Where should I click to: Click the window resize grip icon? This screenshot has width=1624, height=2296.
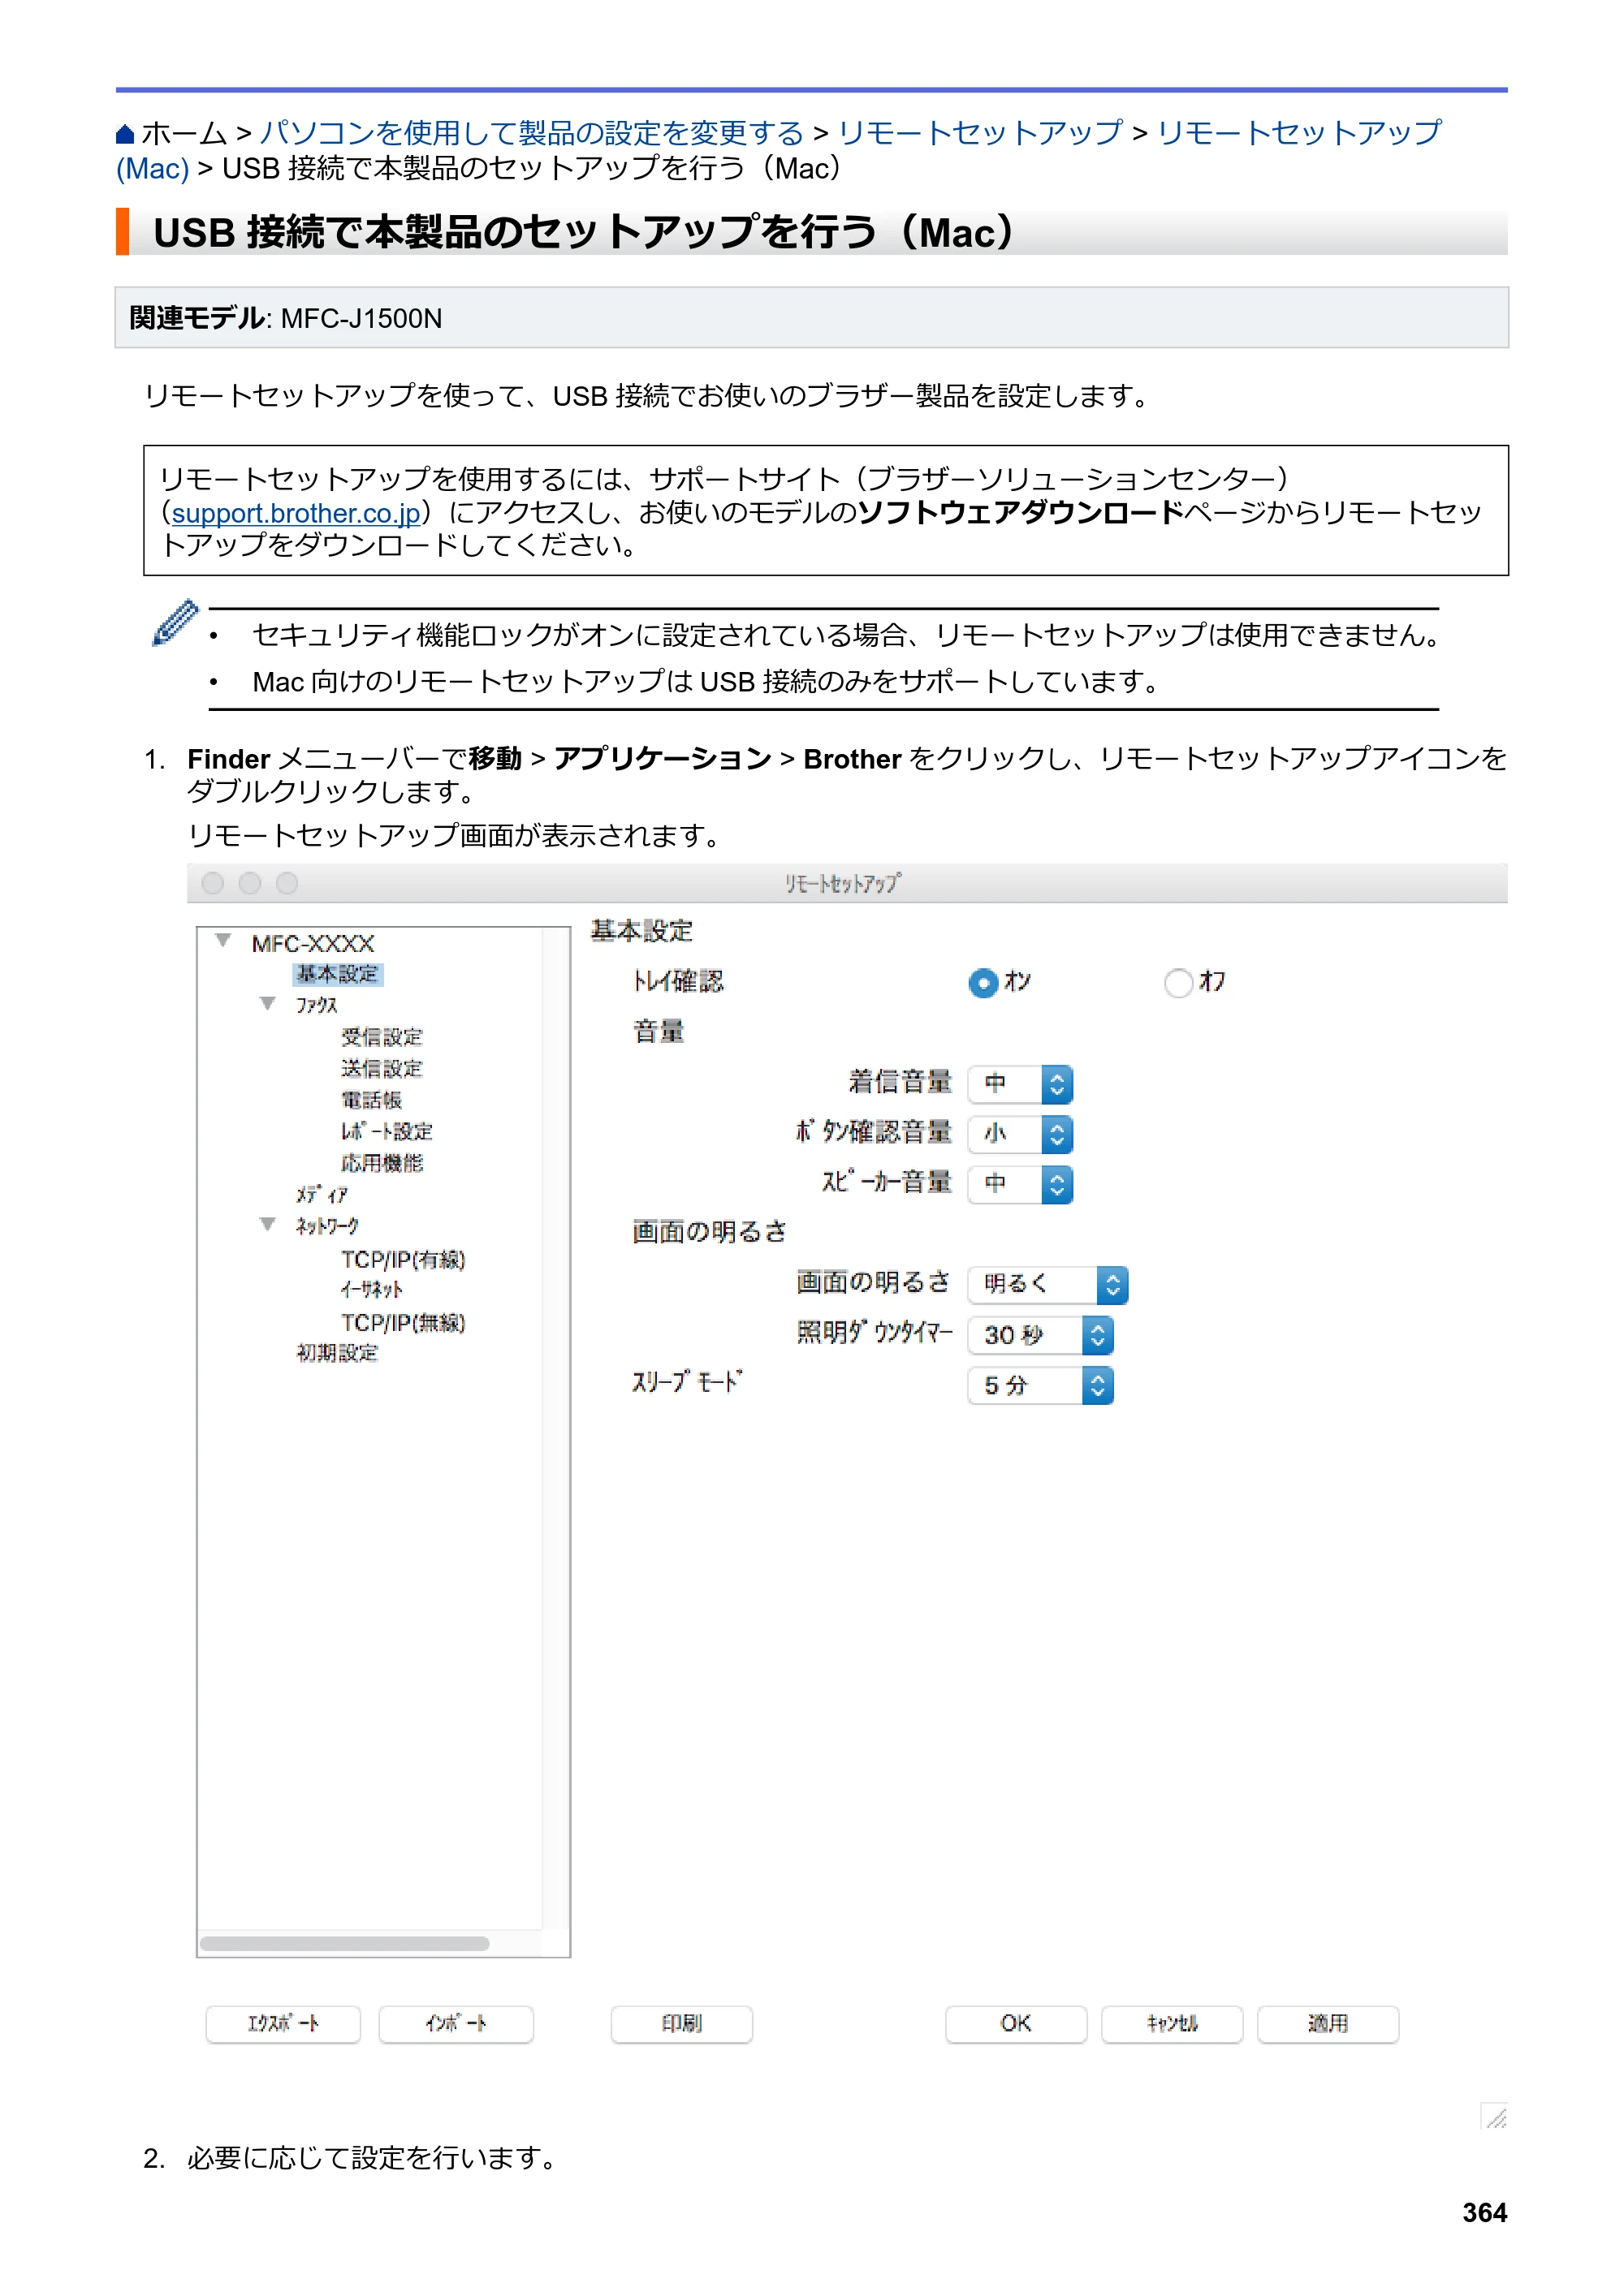coord(1495,2116)
